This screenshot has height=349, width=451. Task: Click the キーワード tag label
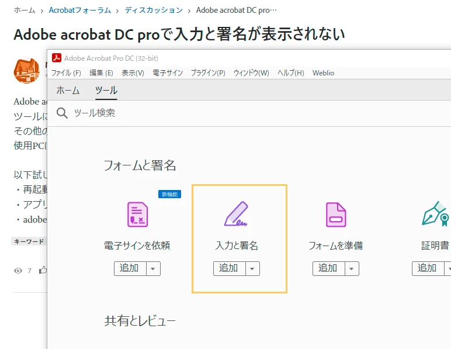[x=29, y=241]
